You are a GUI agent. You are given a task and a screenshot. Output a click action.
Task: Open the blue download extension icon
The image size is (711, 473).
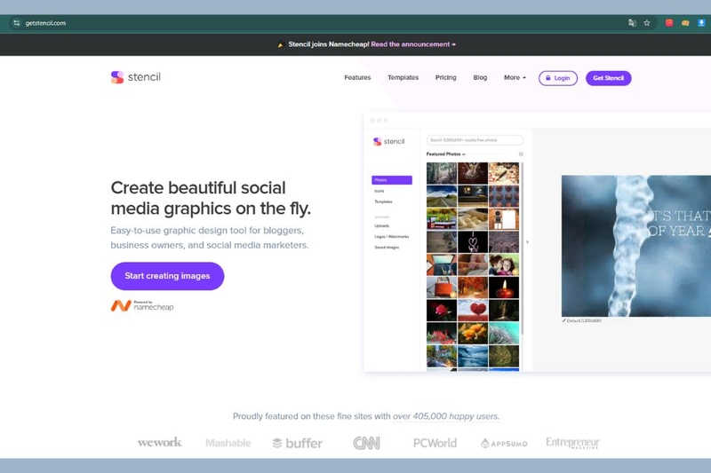(700, 23)
